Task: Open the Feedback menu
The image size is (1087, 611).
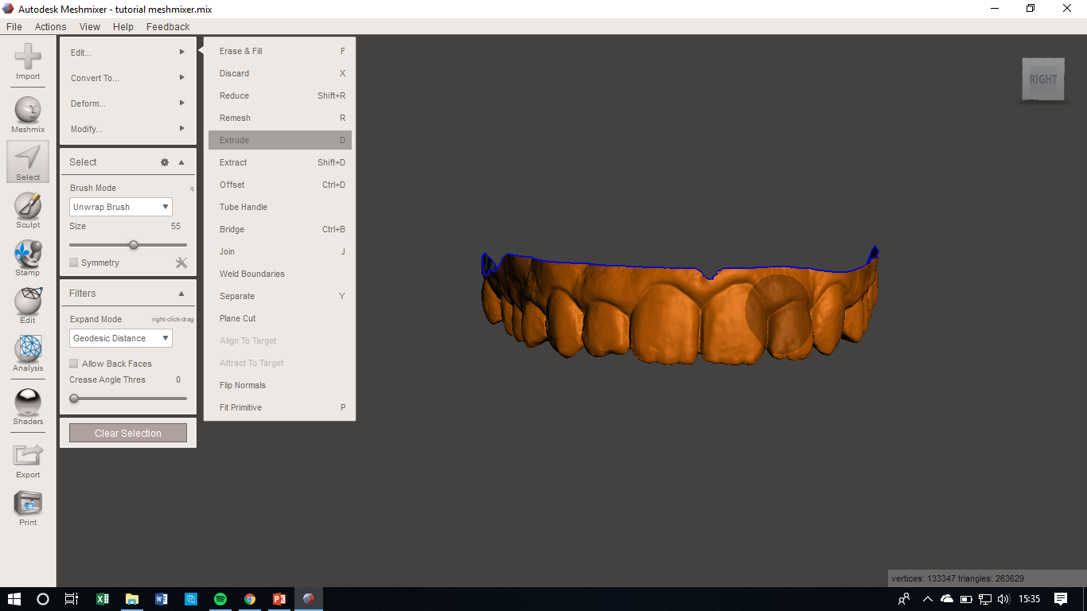Action: pos(168,26)
